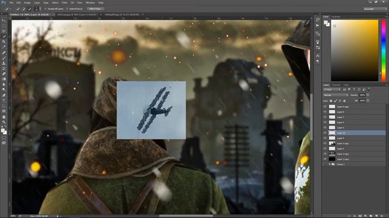Toggle layer filtering switch in Layers panel
This screenshot has height=218, width=389.
pos(369,89)
